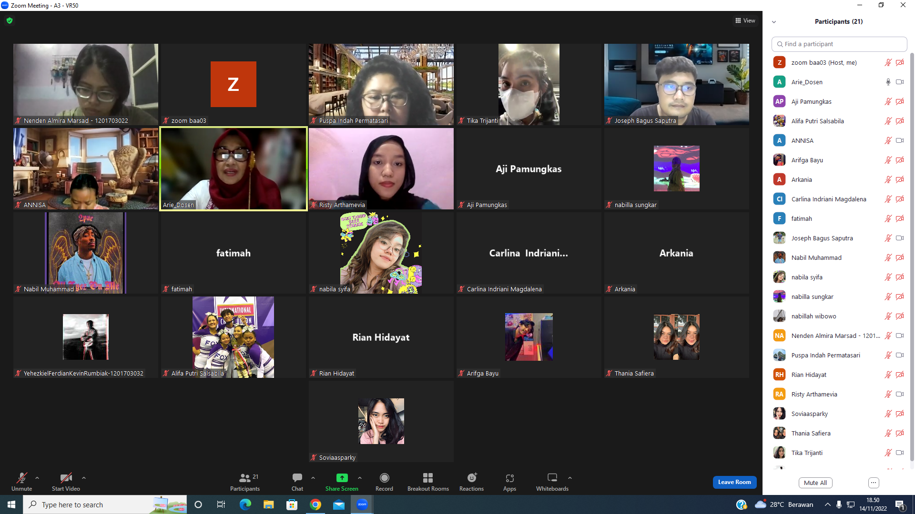Click the green encryption shield icon
The height and width of the screenshot is (514, 915).
pyautogui.click(x=10, y=20)
